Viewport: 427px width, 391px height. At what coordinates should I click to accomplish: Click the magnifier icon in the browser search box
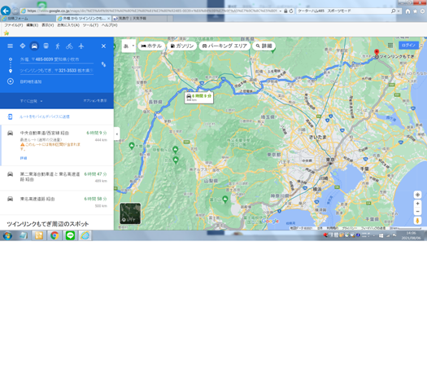coord(393,11)
